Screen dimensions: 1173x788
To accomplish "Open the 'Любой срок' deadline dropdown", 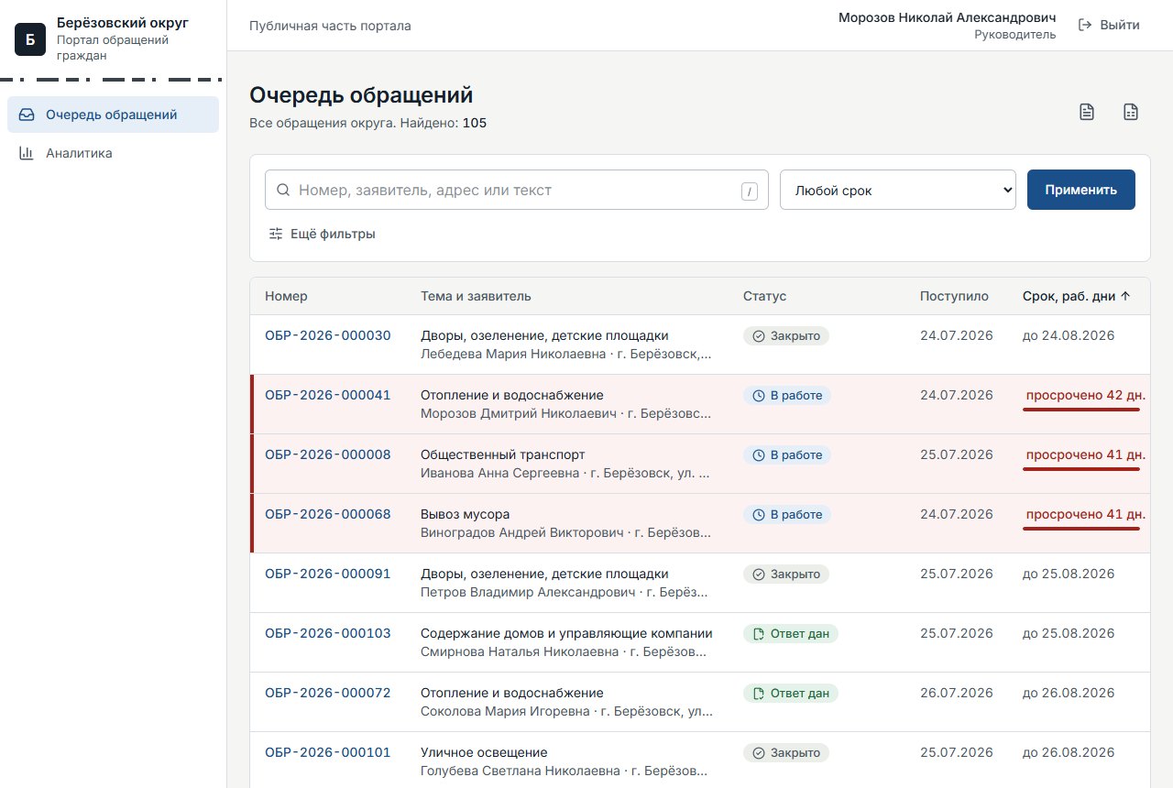I will (898, 190).
